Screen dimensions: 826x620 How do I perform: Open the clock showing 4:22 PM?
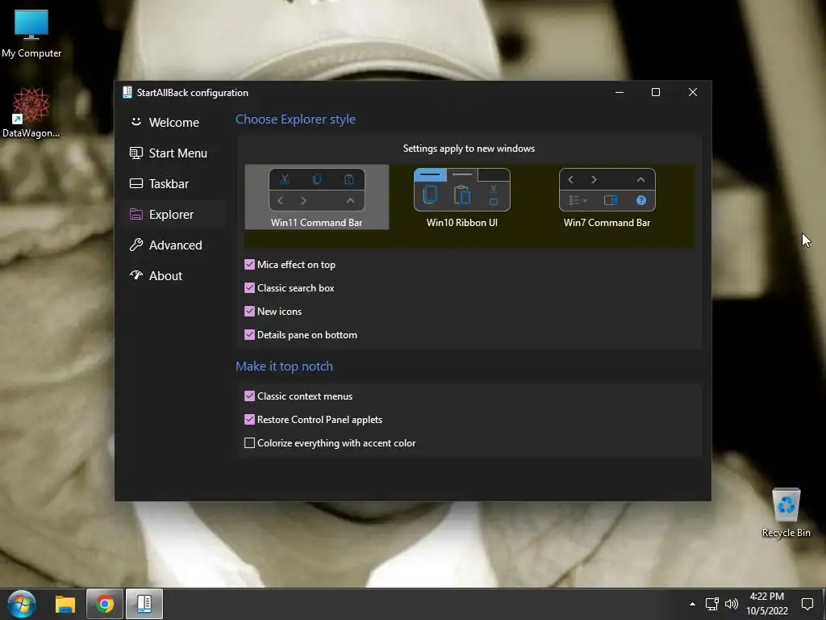pos(767,604)
